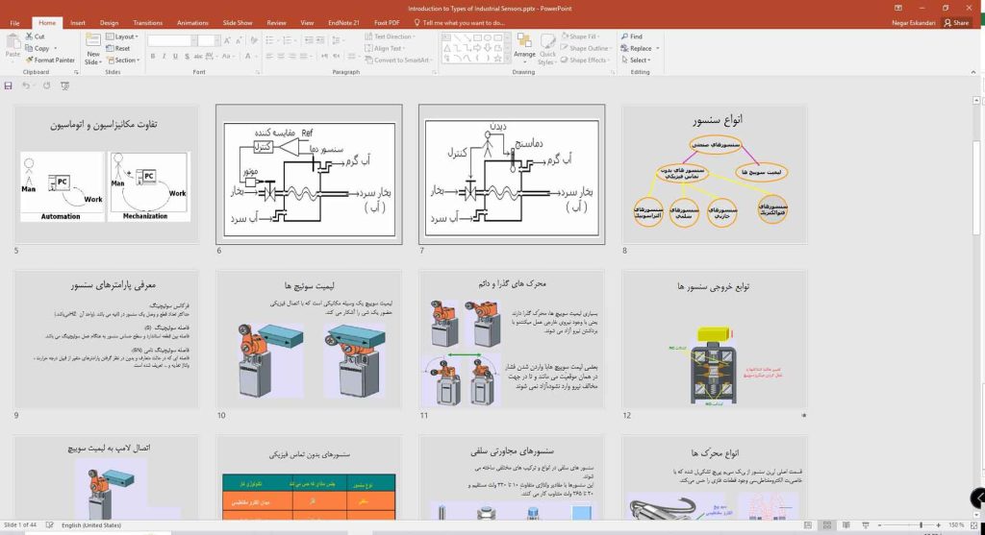985x535 pixels.
Task: Switch to the Transitions tab
Action: 147,23
